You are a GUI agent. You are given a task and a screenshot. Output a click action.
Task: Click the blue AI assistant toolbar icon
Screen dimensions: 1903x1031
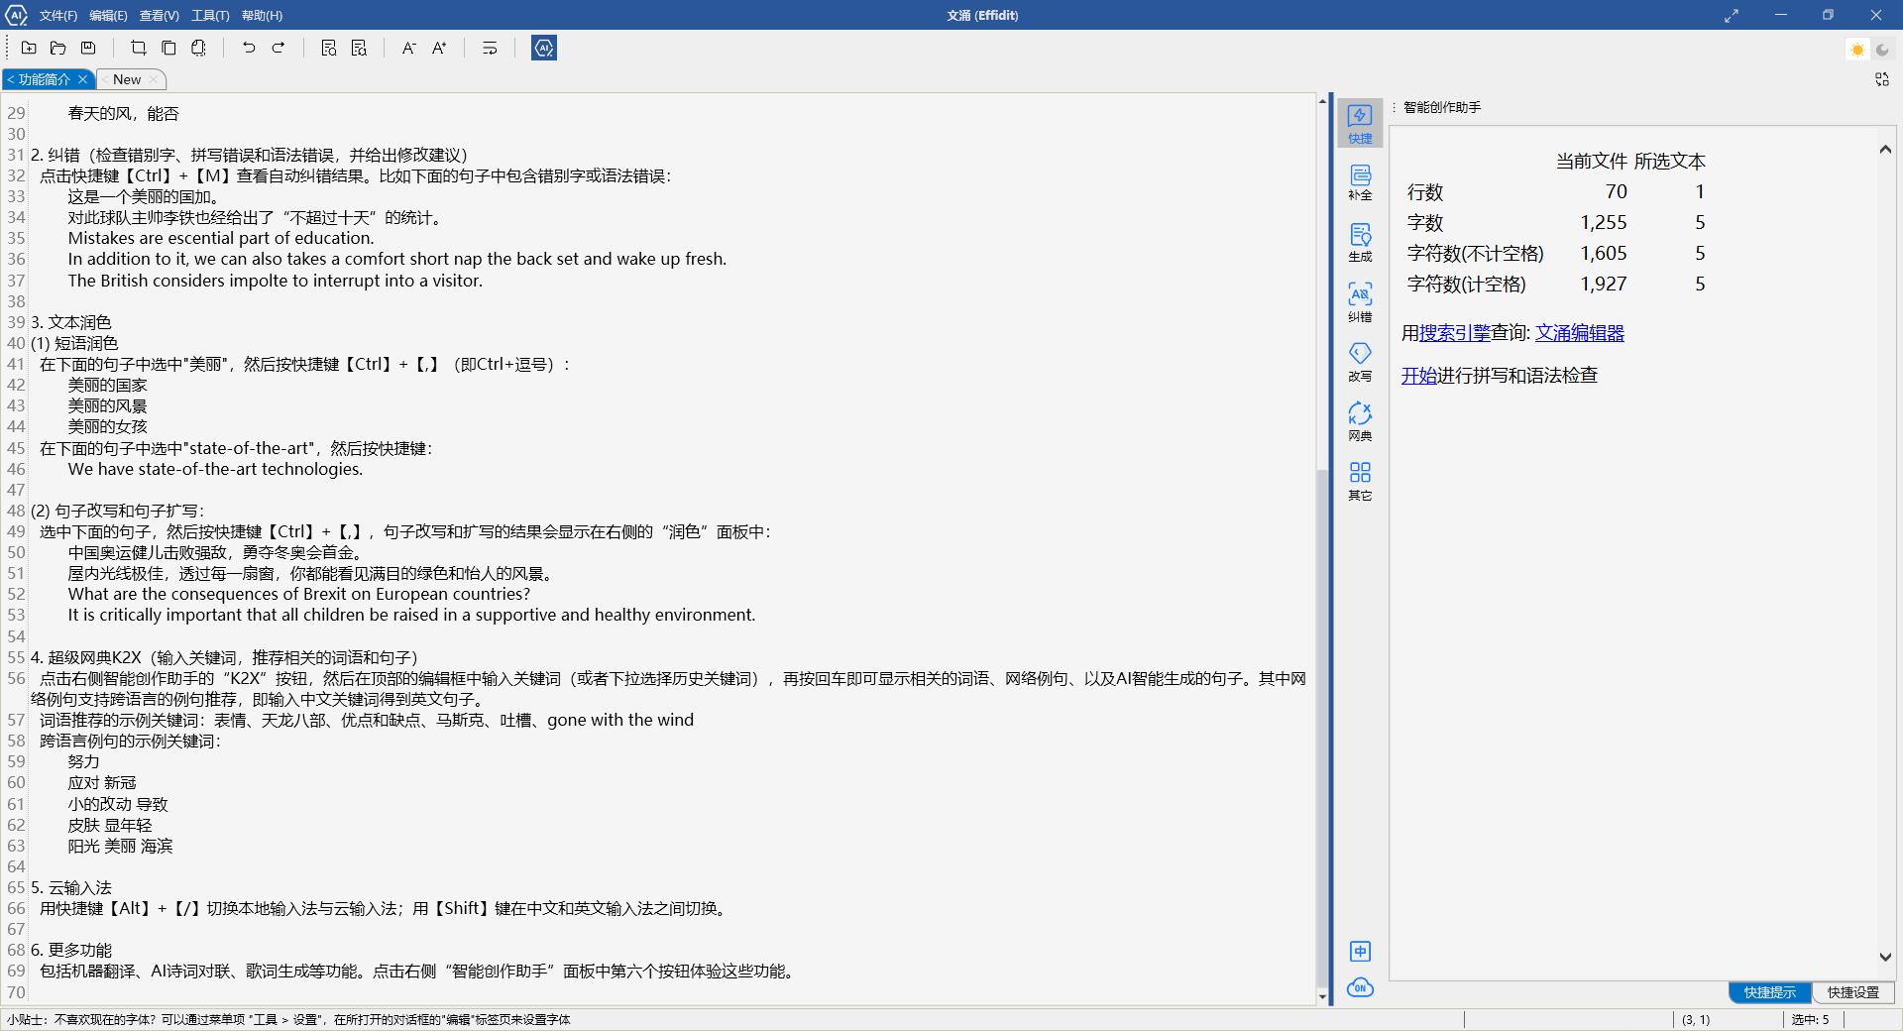pos(544,47)
